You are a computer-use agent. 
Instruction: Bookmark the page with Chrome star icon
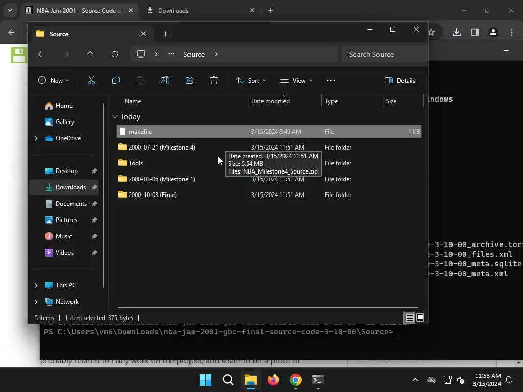pos(431,32)
